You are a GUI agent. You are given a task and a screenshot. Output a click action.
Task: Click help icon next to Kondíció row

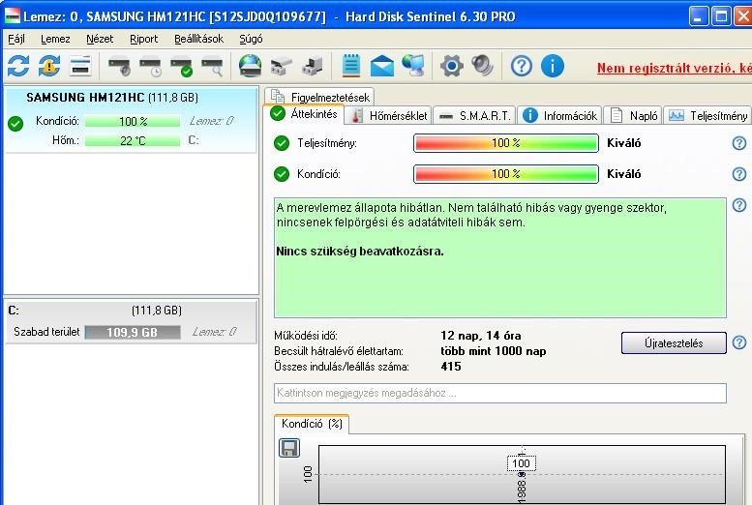[x=739, y=173]
